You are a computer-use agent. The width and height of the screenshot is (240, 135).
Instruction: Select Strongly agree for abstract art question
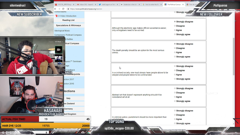pyautogui.click(x=175, y=101)
